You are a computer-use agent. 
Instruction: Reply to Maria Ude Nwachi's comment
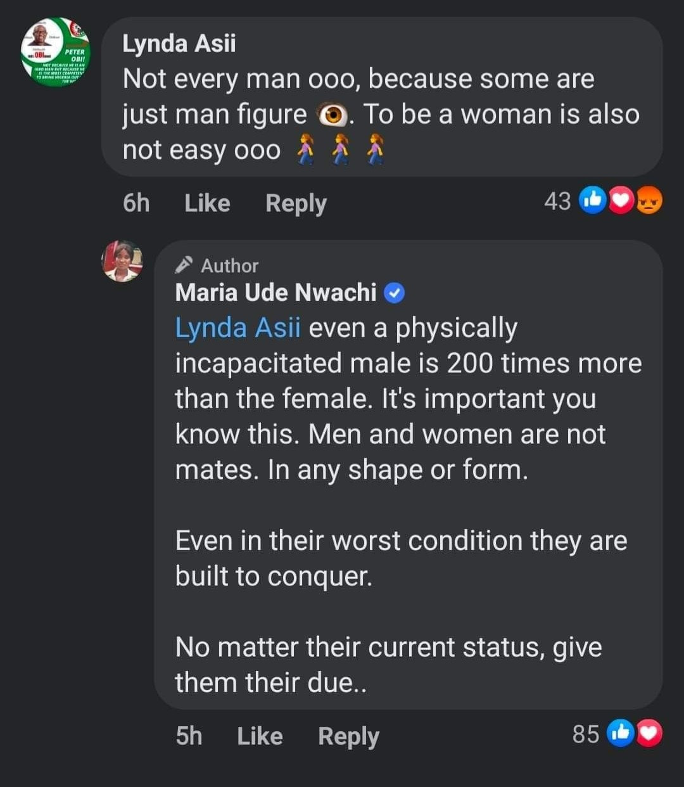tap(348, 736)
